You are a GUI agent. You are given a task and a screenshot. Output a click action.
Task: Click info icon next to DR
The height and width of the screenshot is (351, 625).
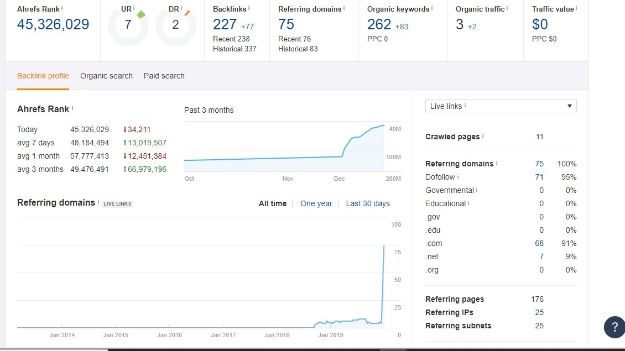tap(181, 8)
